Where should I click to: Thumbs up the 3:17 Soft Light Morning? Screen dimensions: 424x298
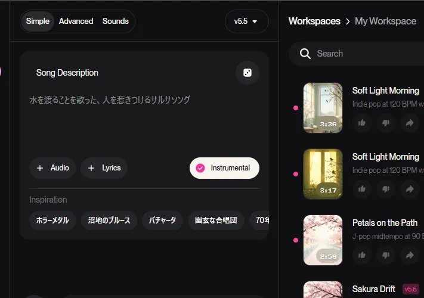(x=362, y=189)
